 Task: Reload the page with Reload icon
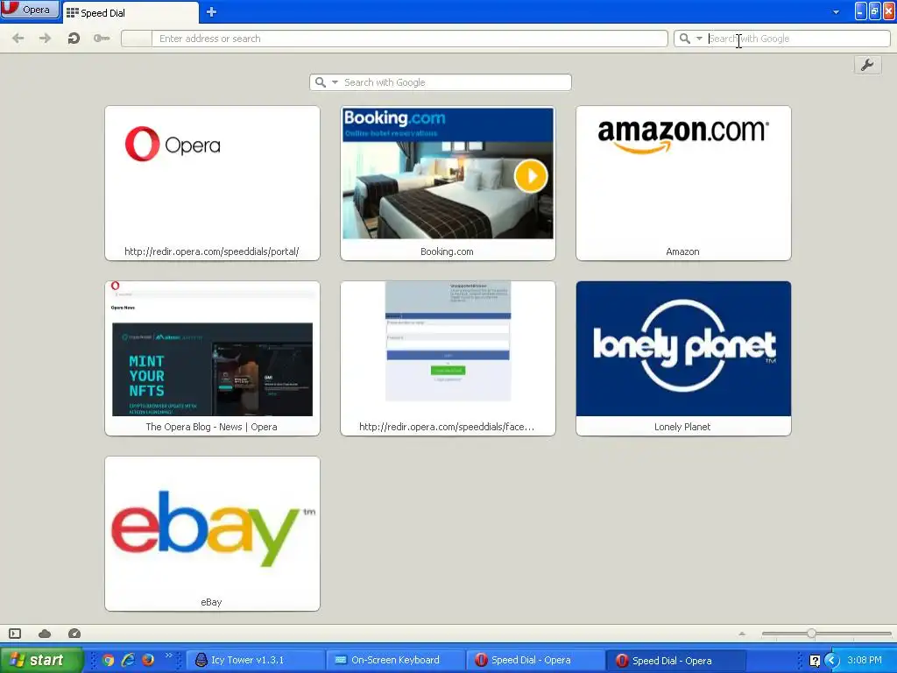[x=74, y=39]
